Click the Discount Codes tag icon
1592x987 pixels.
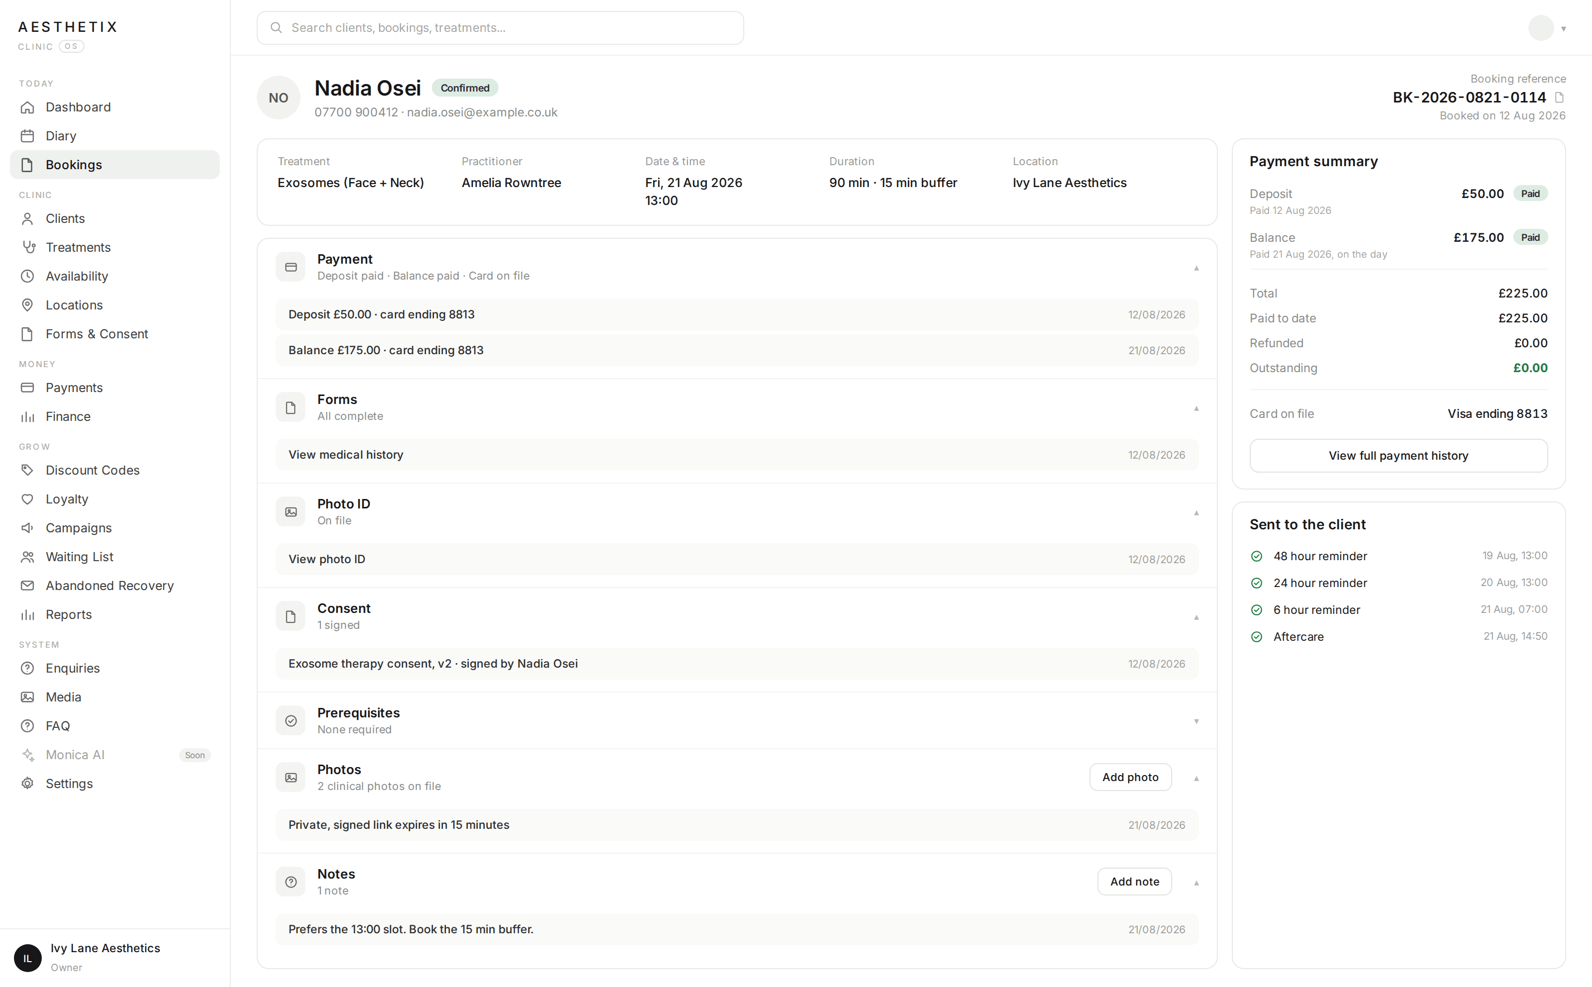click(x=27, y=471)
